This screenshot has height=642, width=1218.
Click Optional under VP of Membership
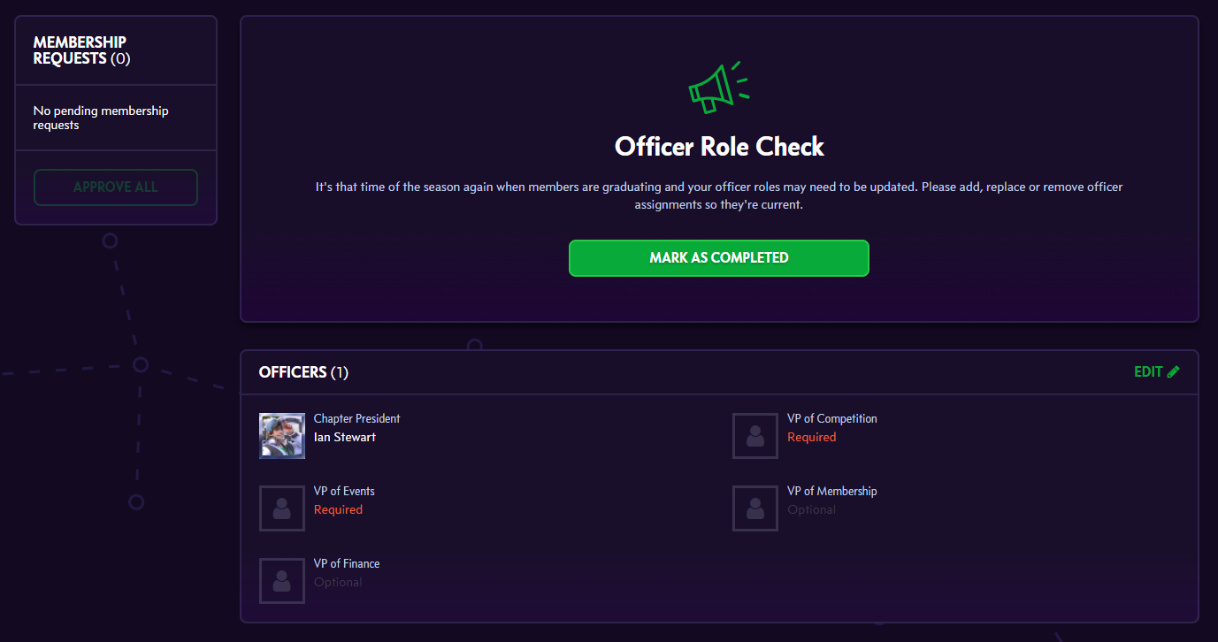(812, 509)
